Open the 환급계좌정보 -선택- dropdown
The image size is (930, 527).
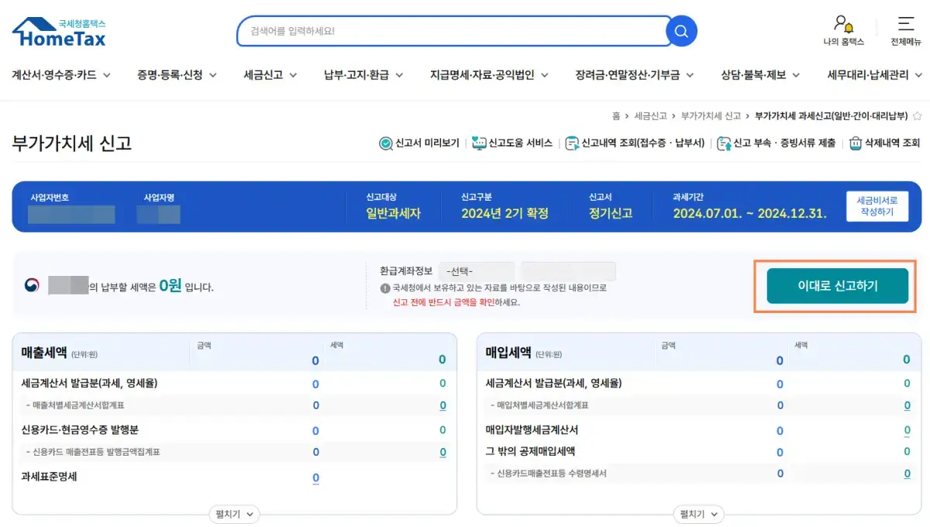pos(476,271)
